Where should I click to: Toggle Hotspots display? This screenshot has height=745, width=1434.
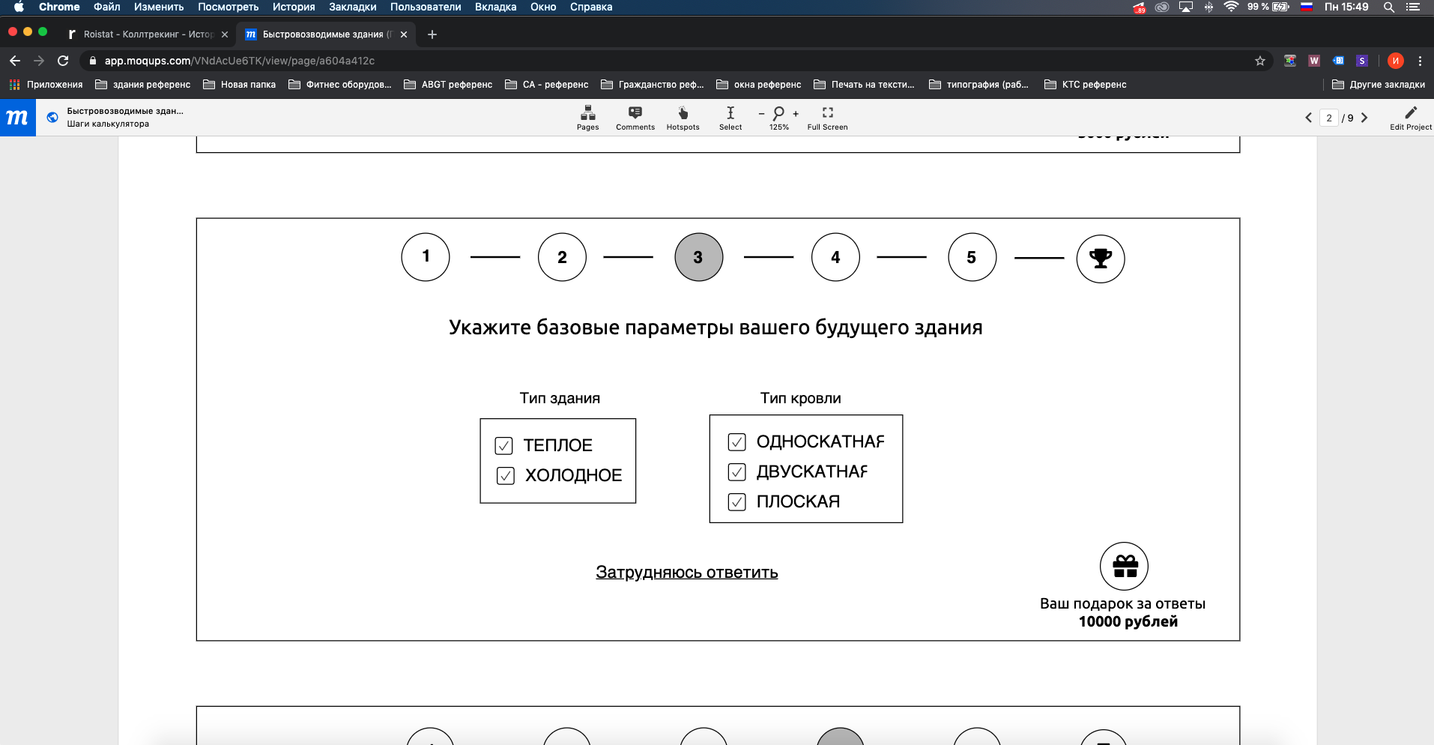coord(683,118)
